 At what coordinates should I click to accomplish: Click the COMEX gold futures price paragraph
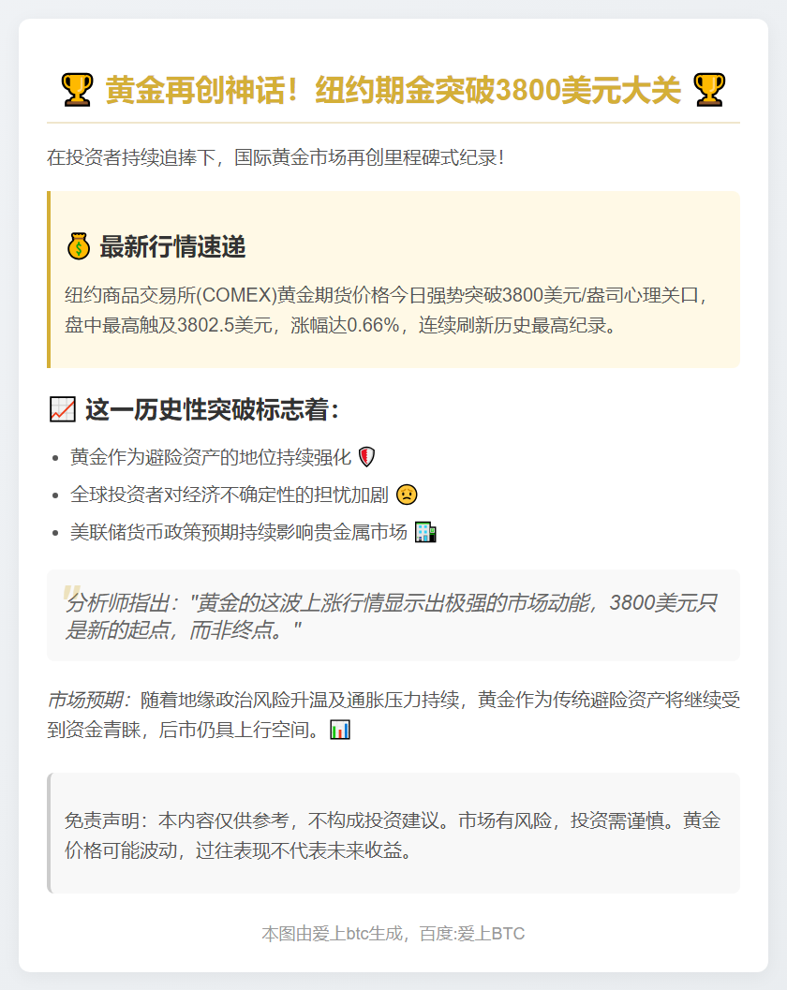386,310
